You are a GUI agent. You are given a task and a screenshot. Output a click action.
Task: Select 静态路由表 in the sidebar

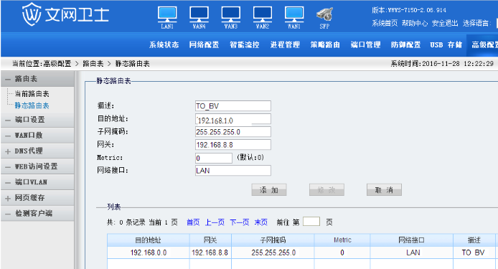[x=32, y=105]
